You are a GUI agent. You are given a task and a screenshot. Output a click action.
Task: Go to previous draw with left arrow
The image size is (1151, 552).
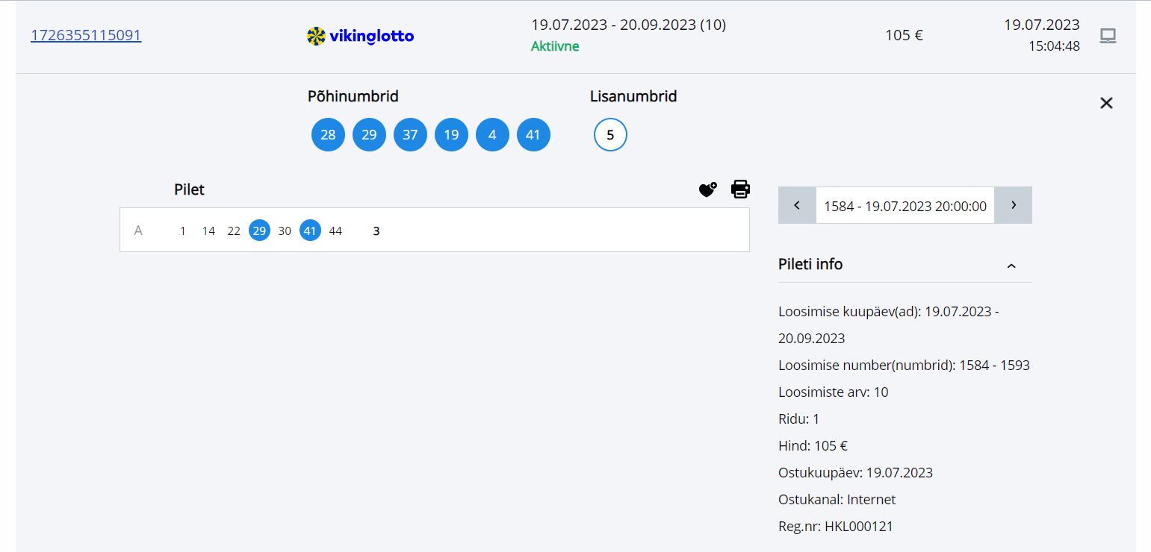797,205
